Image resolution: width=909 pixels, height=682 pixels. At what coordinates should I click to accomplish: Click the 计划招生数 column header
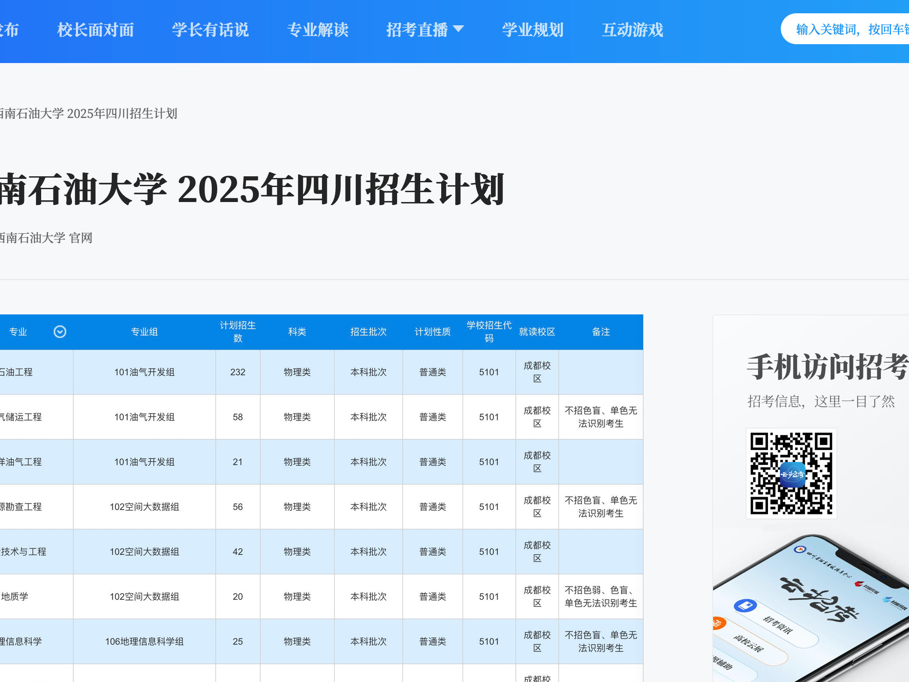coord(238,332)
